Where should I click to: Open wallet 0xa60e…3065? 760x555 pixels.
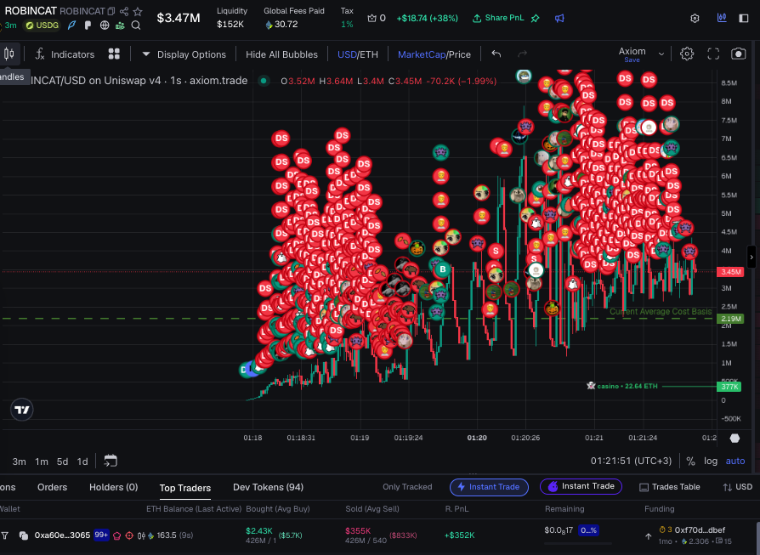[x=62, y=535]
